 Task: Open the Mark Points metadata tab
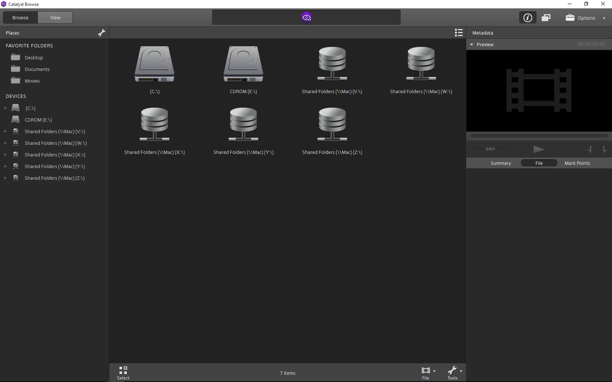(577, 163)
